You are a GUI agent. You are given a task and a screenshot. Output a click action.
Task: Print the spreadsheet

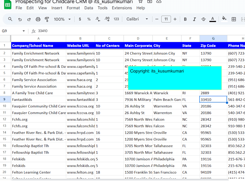click(38, 19)
